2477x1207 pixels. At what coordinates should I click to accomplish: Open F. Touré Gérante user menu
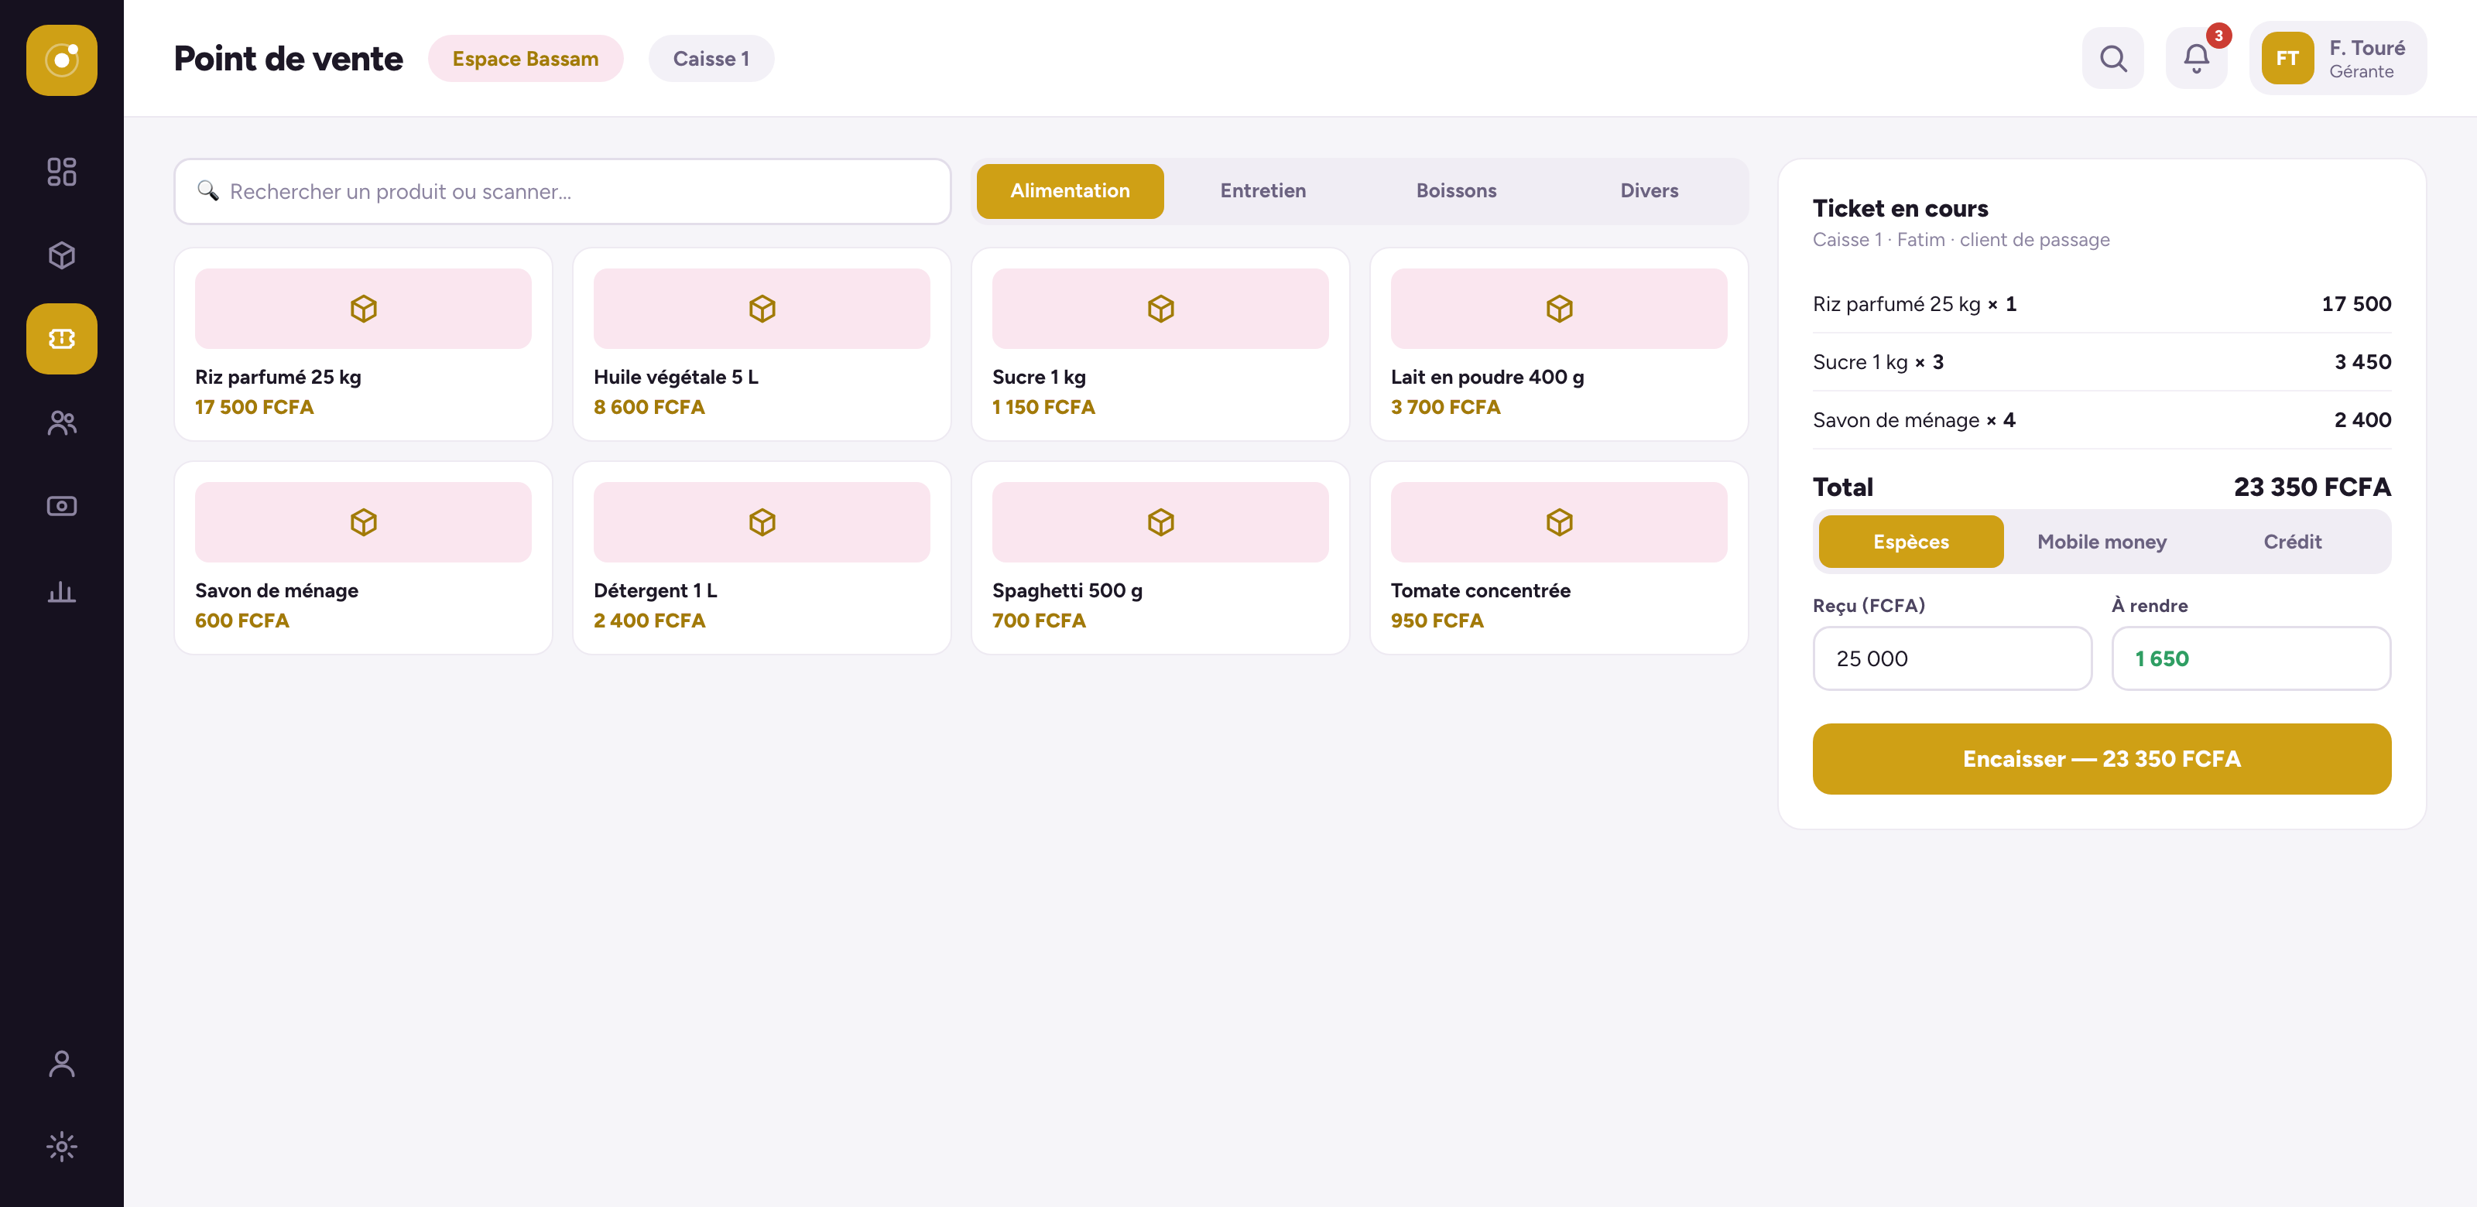(2337, 59)
